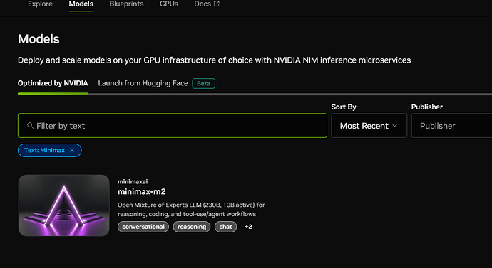Show the +2 additional tags
The height and width of the screenshot is (268, 492).
point(248,227)
